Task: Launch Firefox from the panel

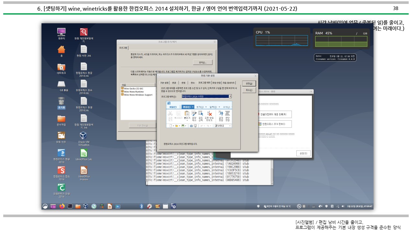Action: tap(62, 206)
